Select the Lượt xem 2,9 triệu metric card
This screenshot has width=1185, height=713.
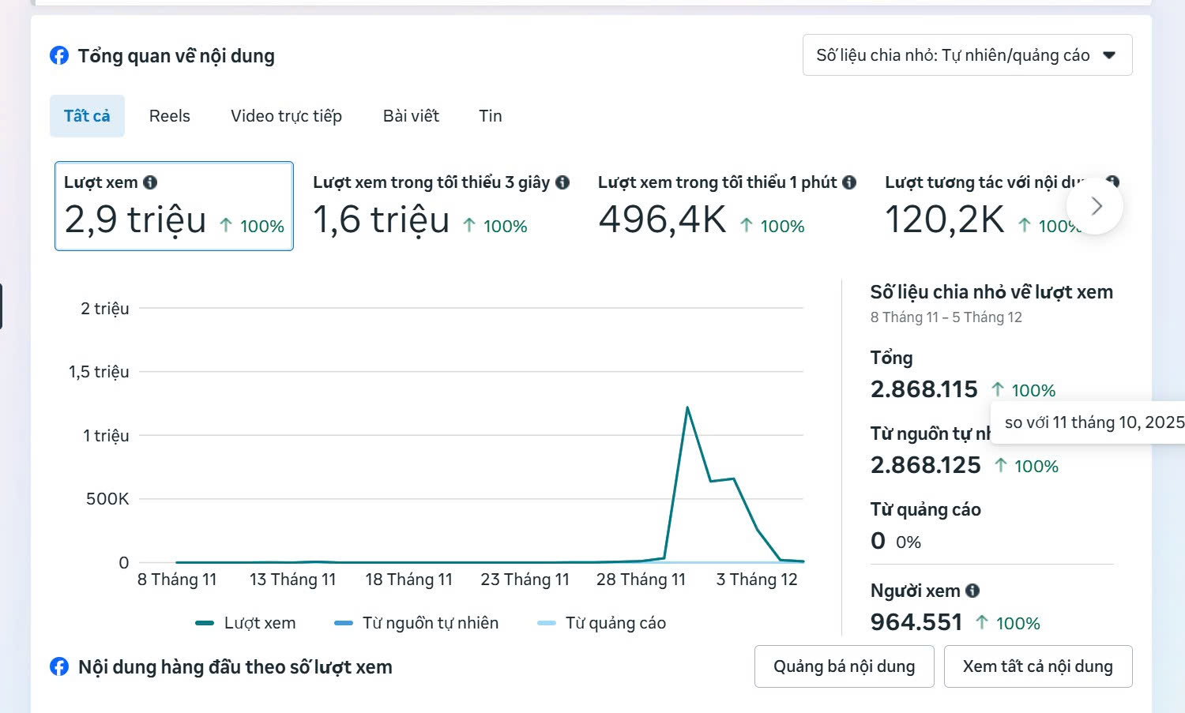pos(174,206)
